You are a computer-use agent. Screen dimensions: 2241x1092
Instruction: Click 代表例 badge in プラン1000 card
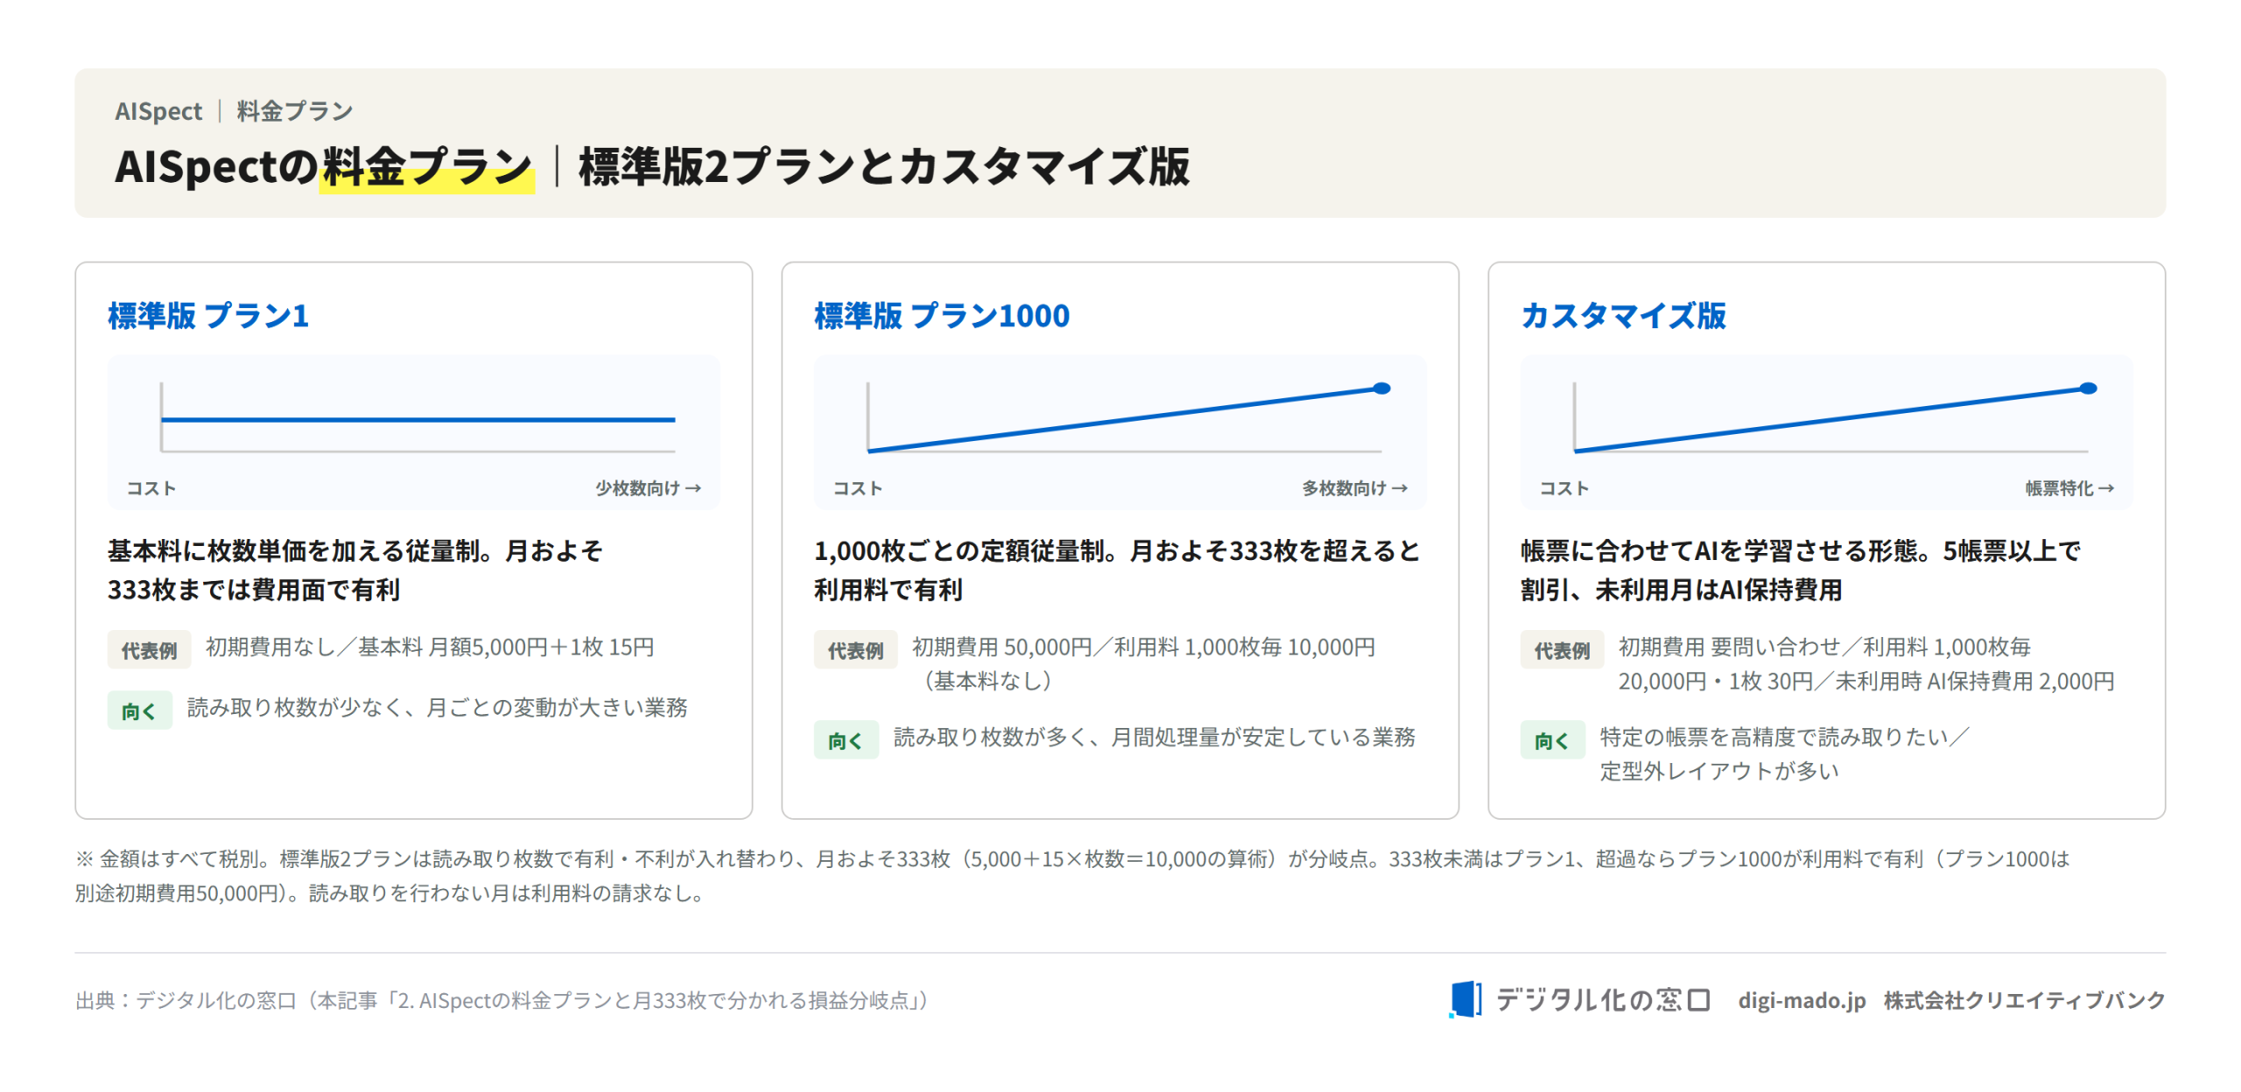coord(855,649)
